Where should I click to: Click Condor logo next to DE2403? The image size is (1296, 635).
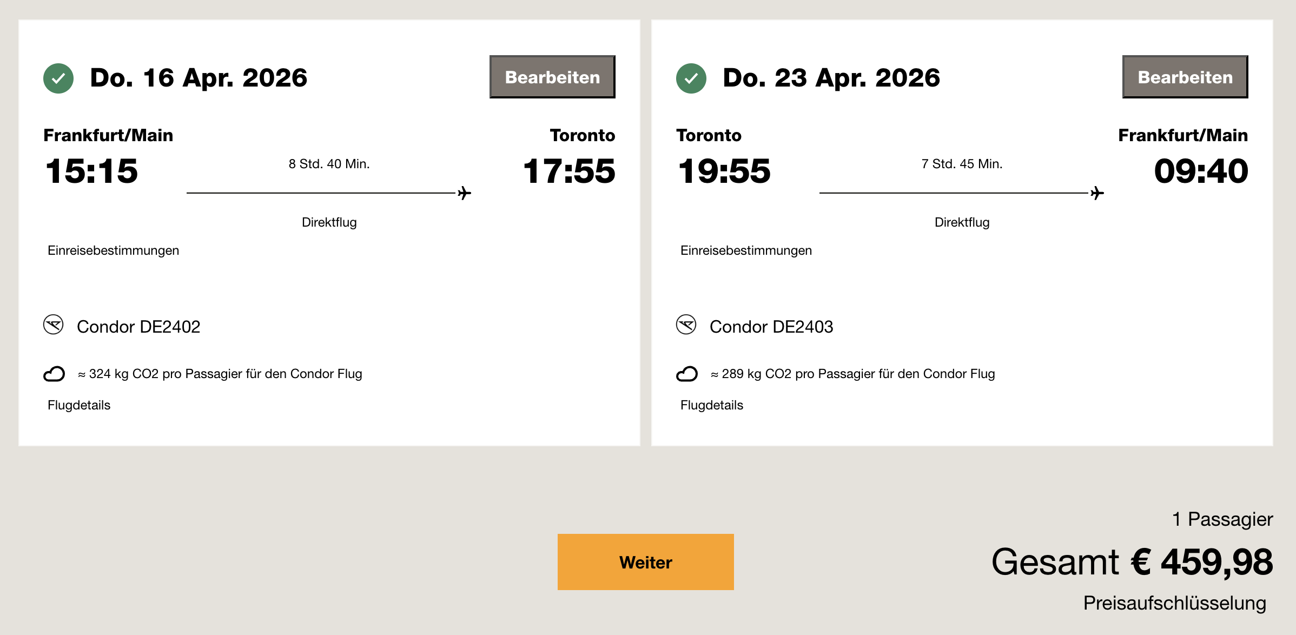(686, 325)
